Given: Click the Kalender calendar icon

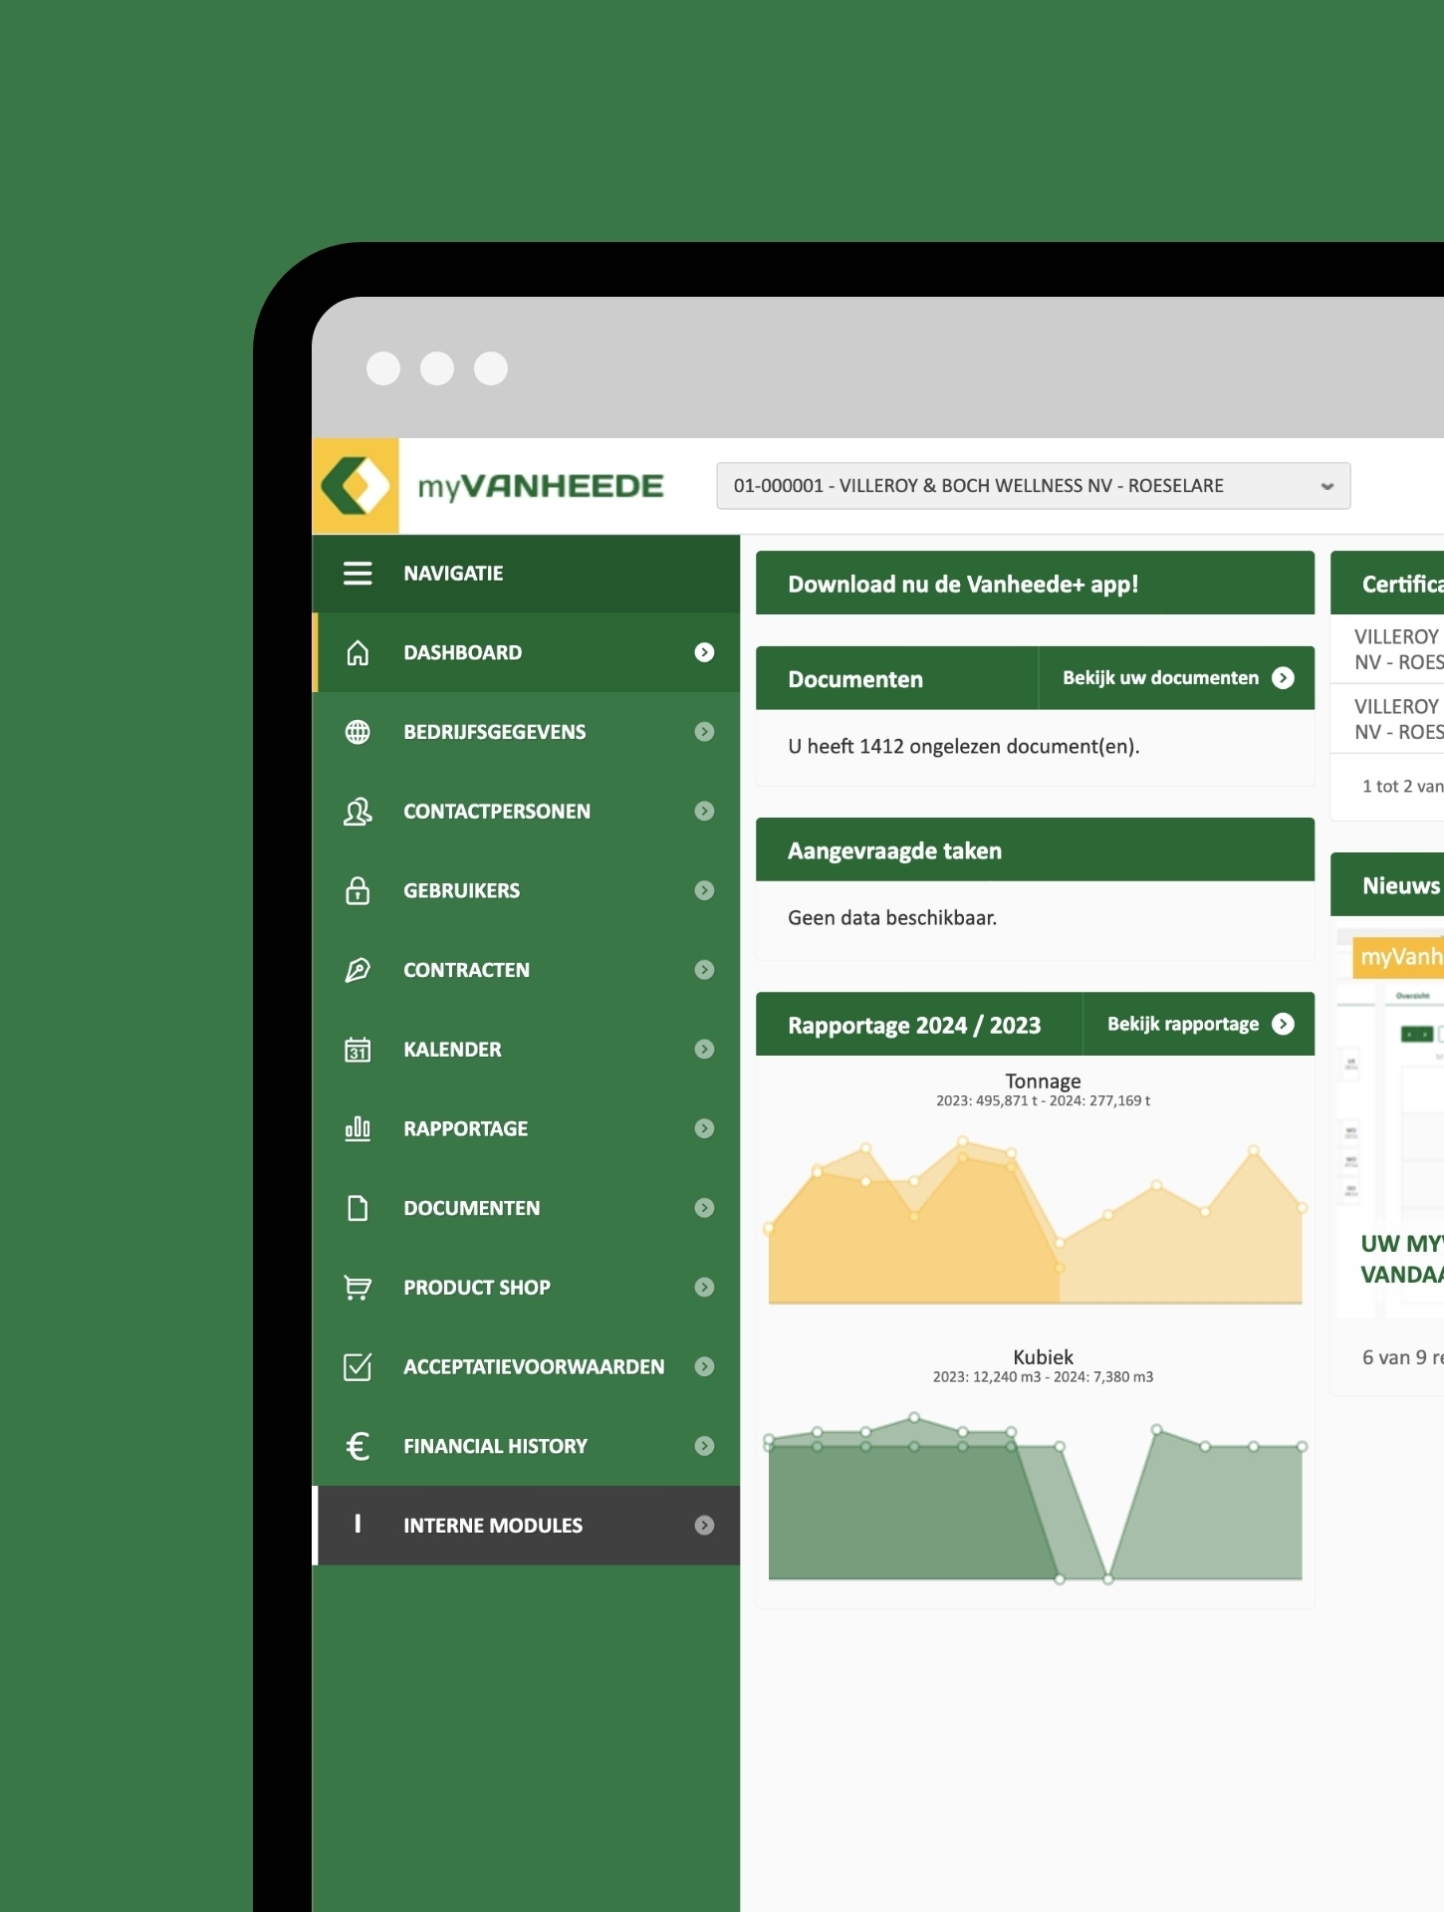Looking at the screenshot, I should (x=358, y=1050).
